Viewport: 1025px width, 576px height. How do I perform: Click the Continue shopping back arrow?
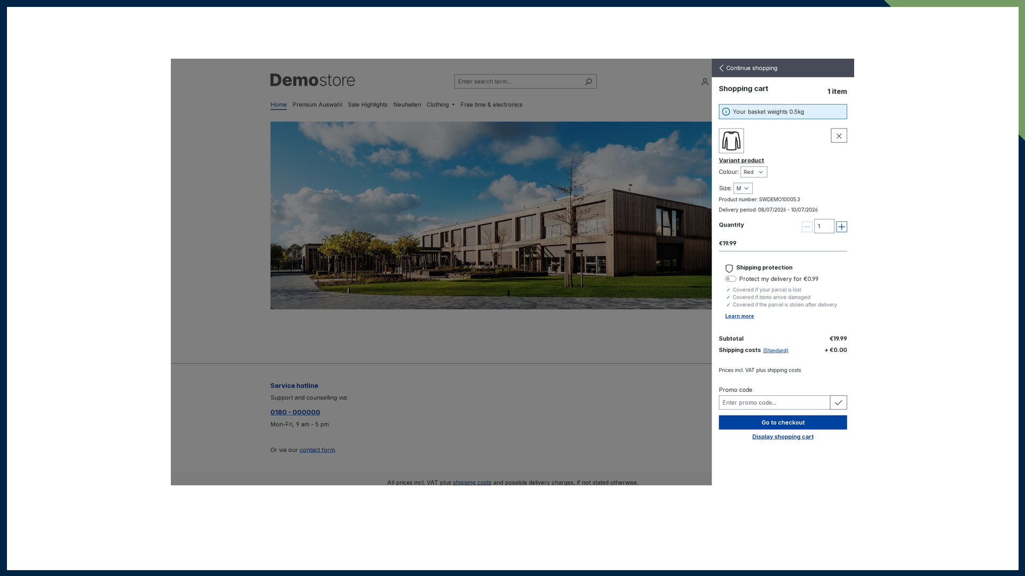click(722, 68)
